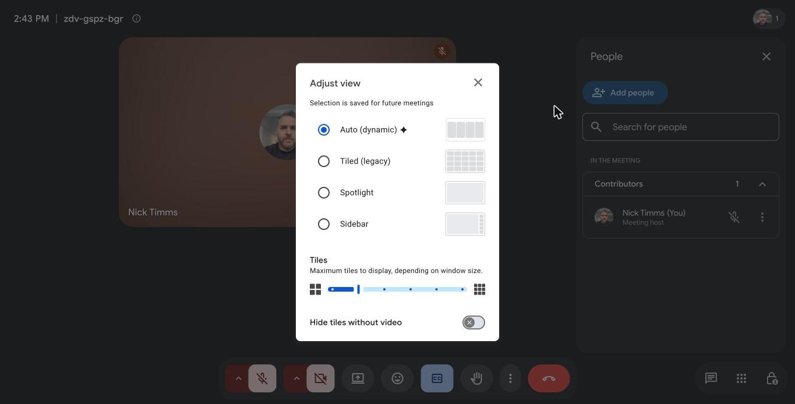Click the red leave call button
This screenshot has width=795, height=404.
(549, 378)
